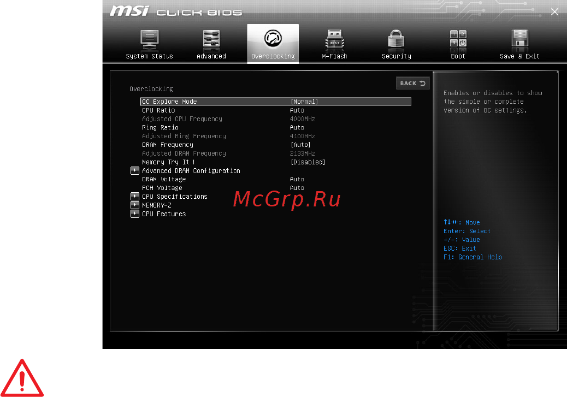Select CPU Ratio Auto value
Image resolution: width=567 pixels, height=397 pixels.
[x=297, y=110]
